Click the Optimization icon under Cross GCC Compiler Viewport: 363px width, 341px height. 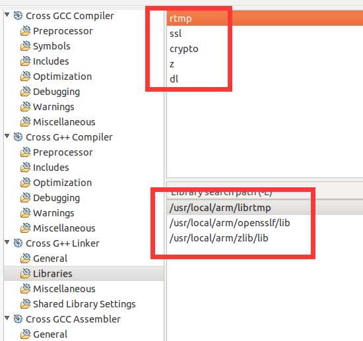pos(25,77)
